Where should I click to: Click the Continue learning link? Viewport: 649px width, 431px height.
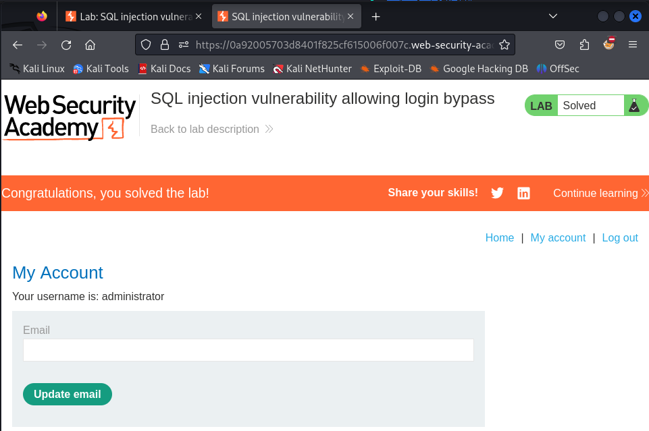point(596,193)
